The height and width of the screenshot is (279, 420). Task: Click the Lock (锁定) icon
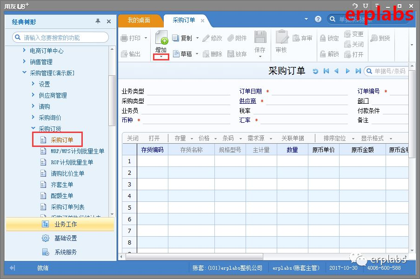click(x=330, y=38)
